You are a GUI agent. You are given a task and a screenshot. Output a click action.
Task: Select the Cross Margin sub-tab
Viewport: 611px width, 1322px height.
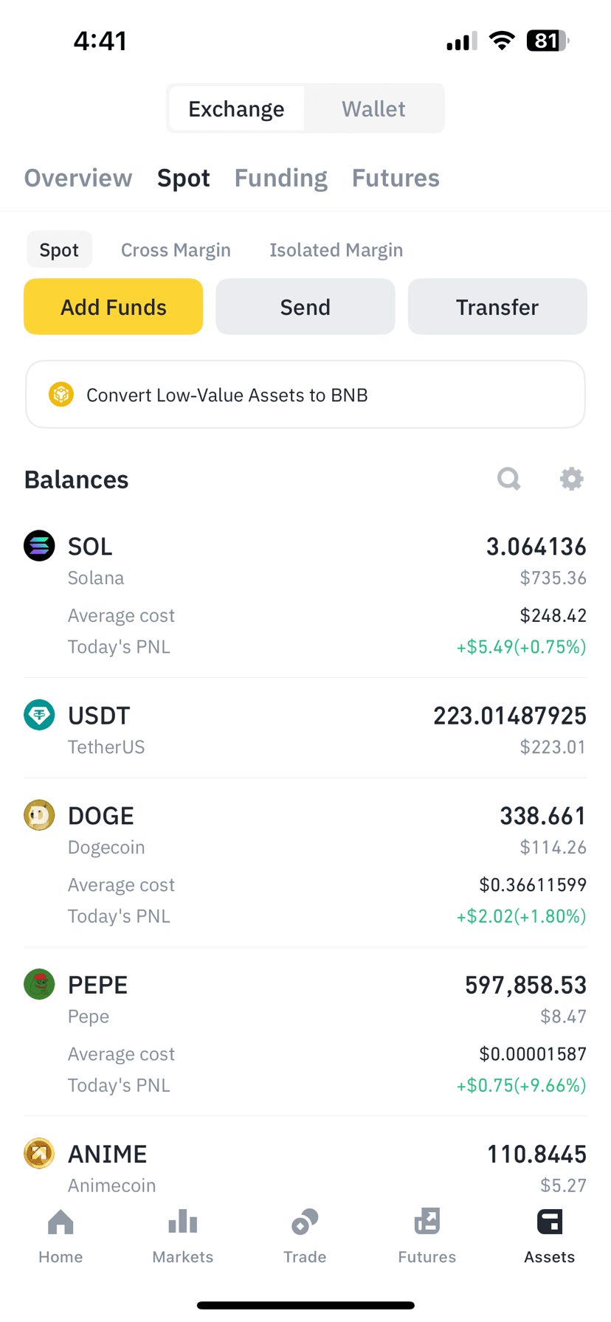click(x=176, y=250)
